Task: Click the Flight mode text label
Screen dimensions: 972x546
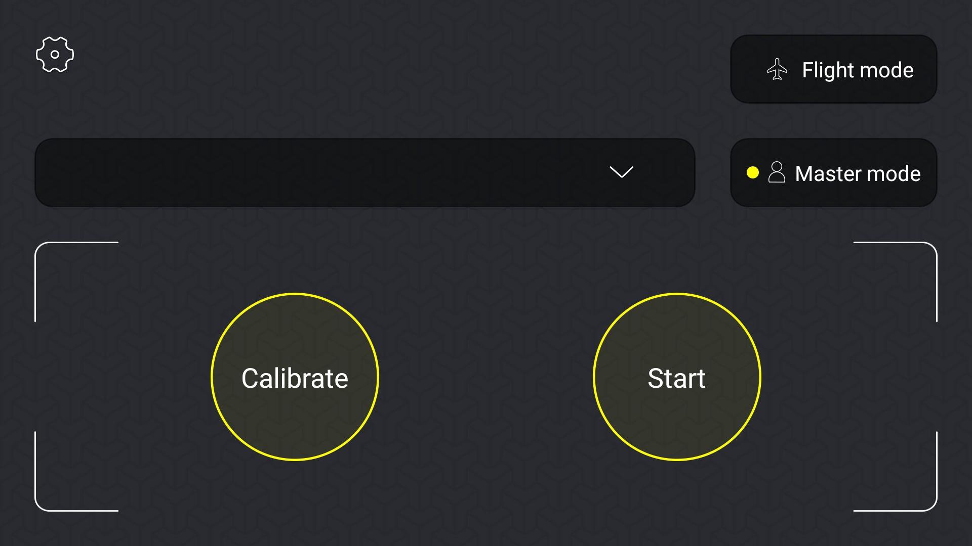Action: point(858,70)
